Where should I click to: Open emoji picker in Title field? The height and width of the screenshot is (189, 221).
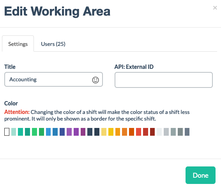[95, 80]
